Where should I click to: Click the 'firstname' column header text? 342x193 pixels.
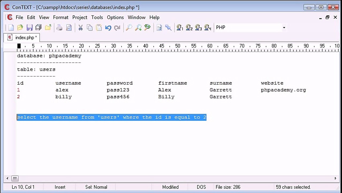[173, 83]
